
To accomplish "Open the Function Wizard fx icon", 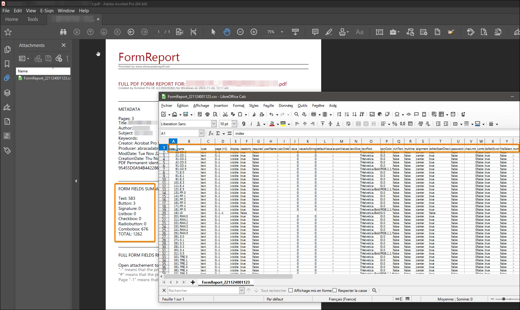I will pos(211,133).
